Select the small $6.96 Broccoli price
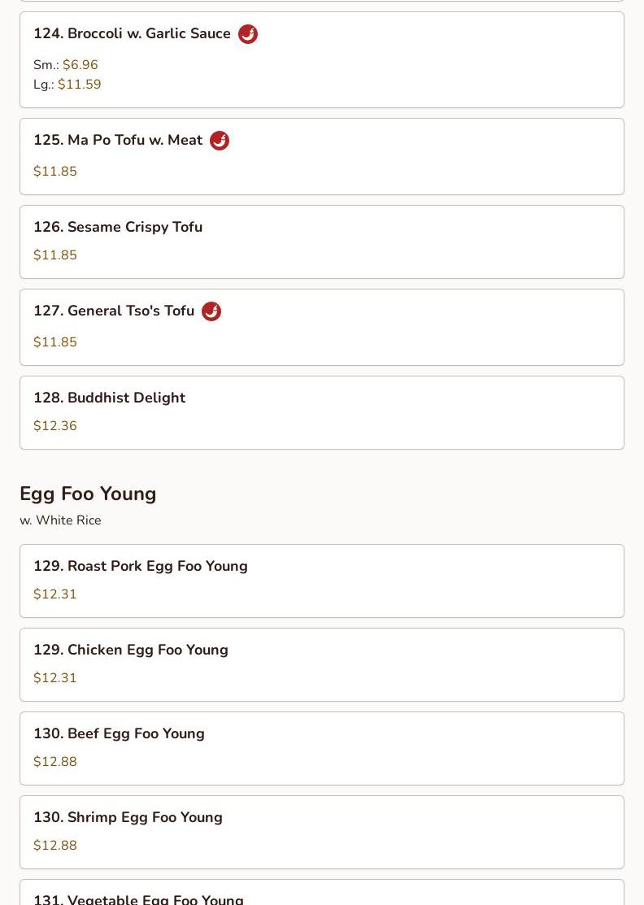644x905 pixels. (x=80, y=65)
